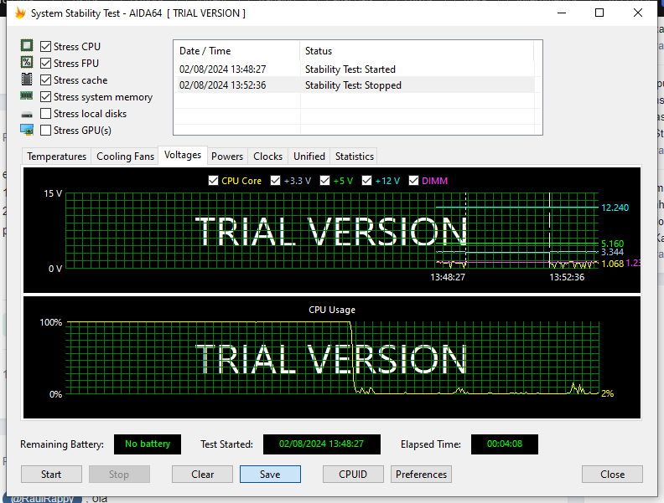Click the 13:52:36 marker on voltage graph
Viewport: 664px width, 503px height.
point(567,277)
